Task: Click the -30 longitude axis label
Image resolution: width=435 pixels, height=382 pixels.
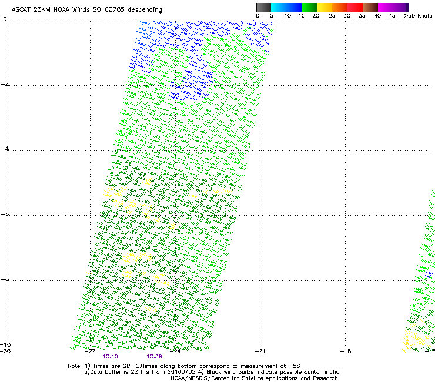Action: pos(5,351)
